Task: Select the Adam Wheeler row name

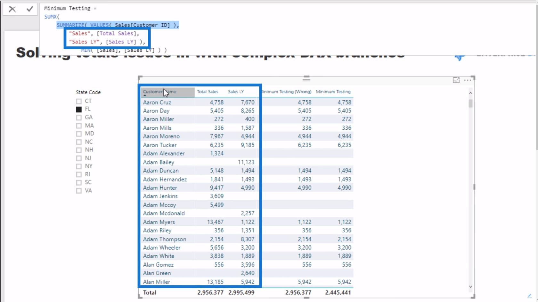Action: pyautogui.click(x=162, y=248)
